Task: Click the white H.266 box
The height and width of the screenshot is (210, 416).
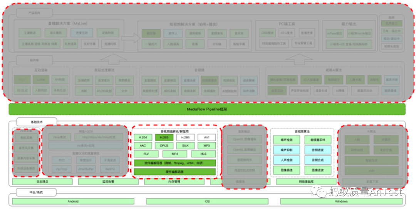Action: 185,137
